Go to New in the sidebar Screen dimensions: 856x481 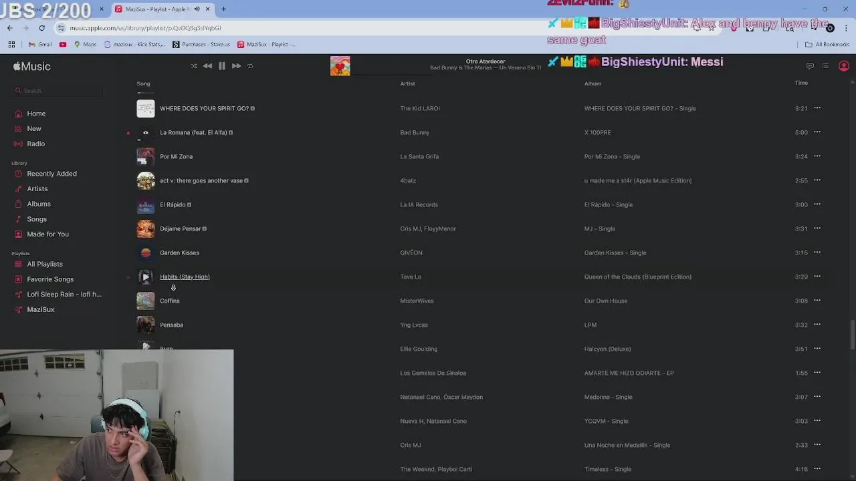click(x=34, y=129)
